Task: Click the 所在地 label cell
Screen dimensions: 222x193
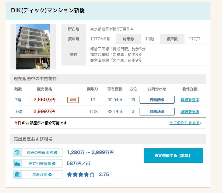Action: click(x=74, y=29)
